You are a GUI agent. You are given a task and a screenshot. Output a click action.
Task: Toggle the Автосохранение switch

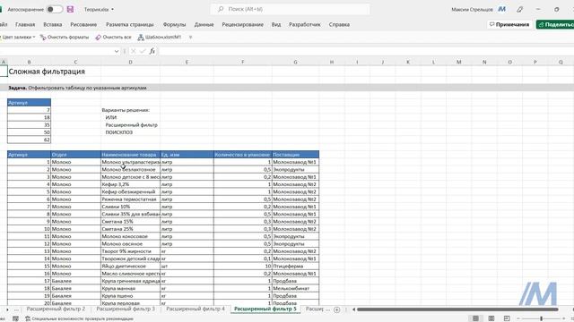(55, 9)
